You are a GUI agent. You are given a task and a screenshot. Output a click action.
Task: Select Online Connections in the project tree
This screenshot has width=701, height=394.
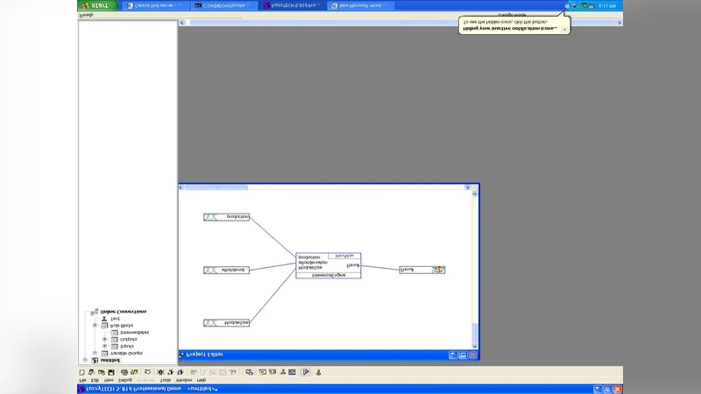pos(123,311)
